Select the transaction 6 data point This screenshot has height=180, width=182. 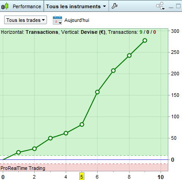point(98,92)
